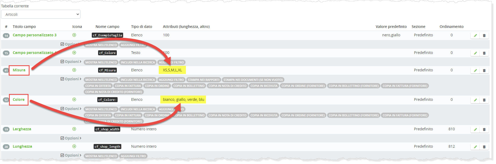The image size is (496, 164).
Task: Click the edit pencil icon for Misura row
Action: click(x=475, y=71)
